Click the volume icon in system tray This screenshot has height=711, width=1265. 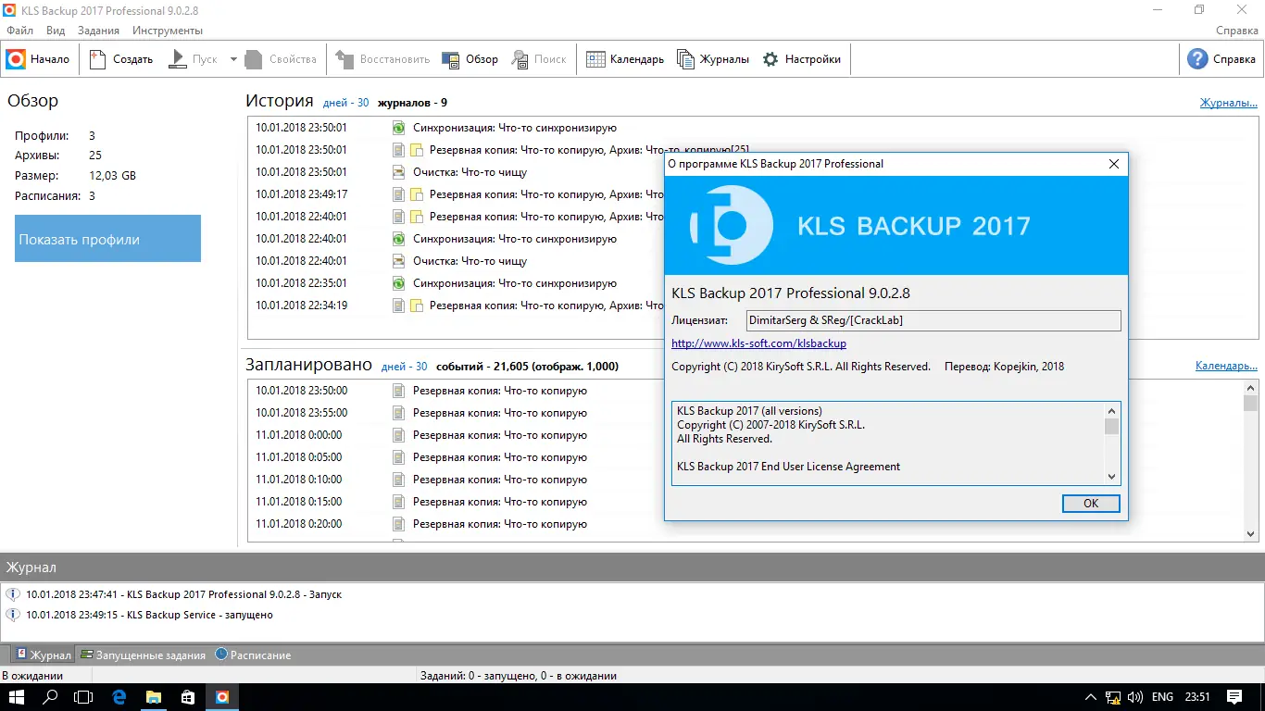pyautogui.click(x=1134, y=697)
